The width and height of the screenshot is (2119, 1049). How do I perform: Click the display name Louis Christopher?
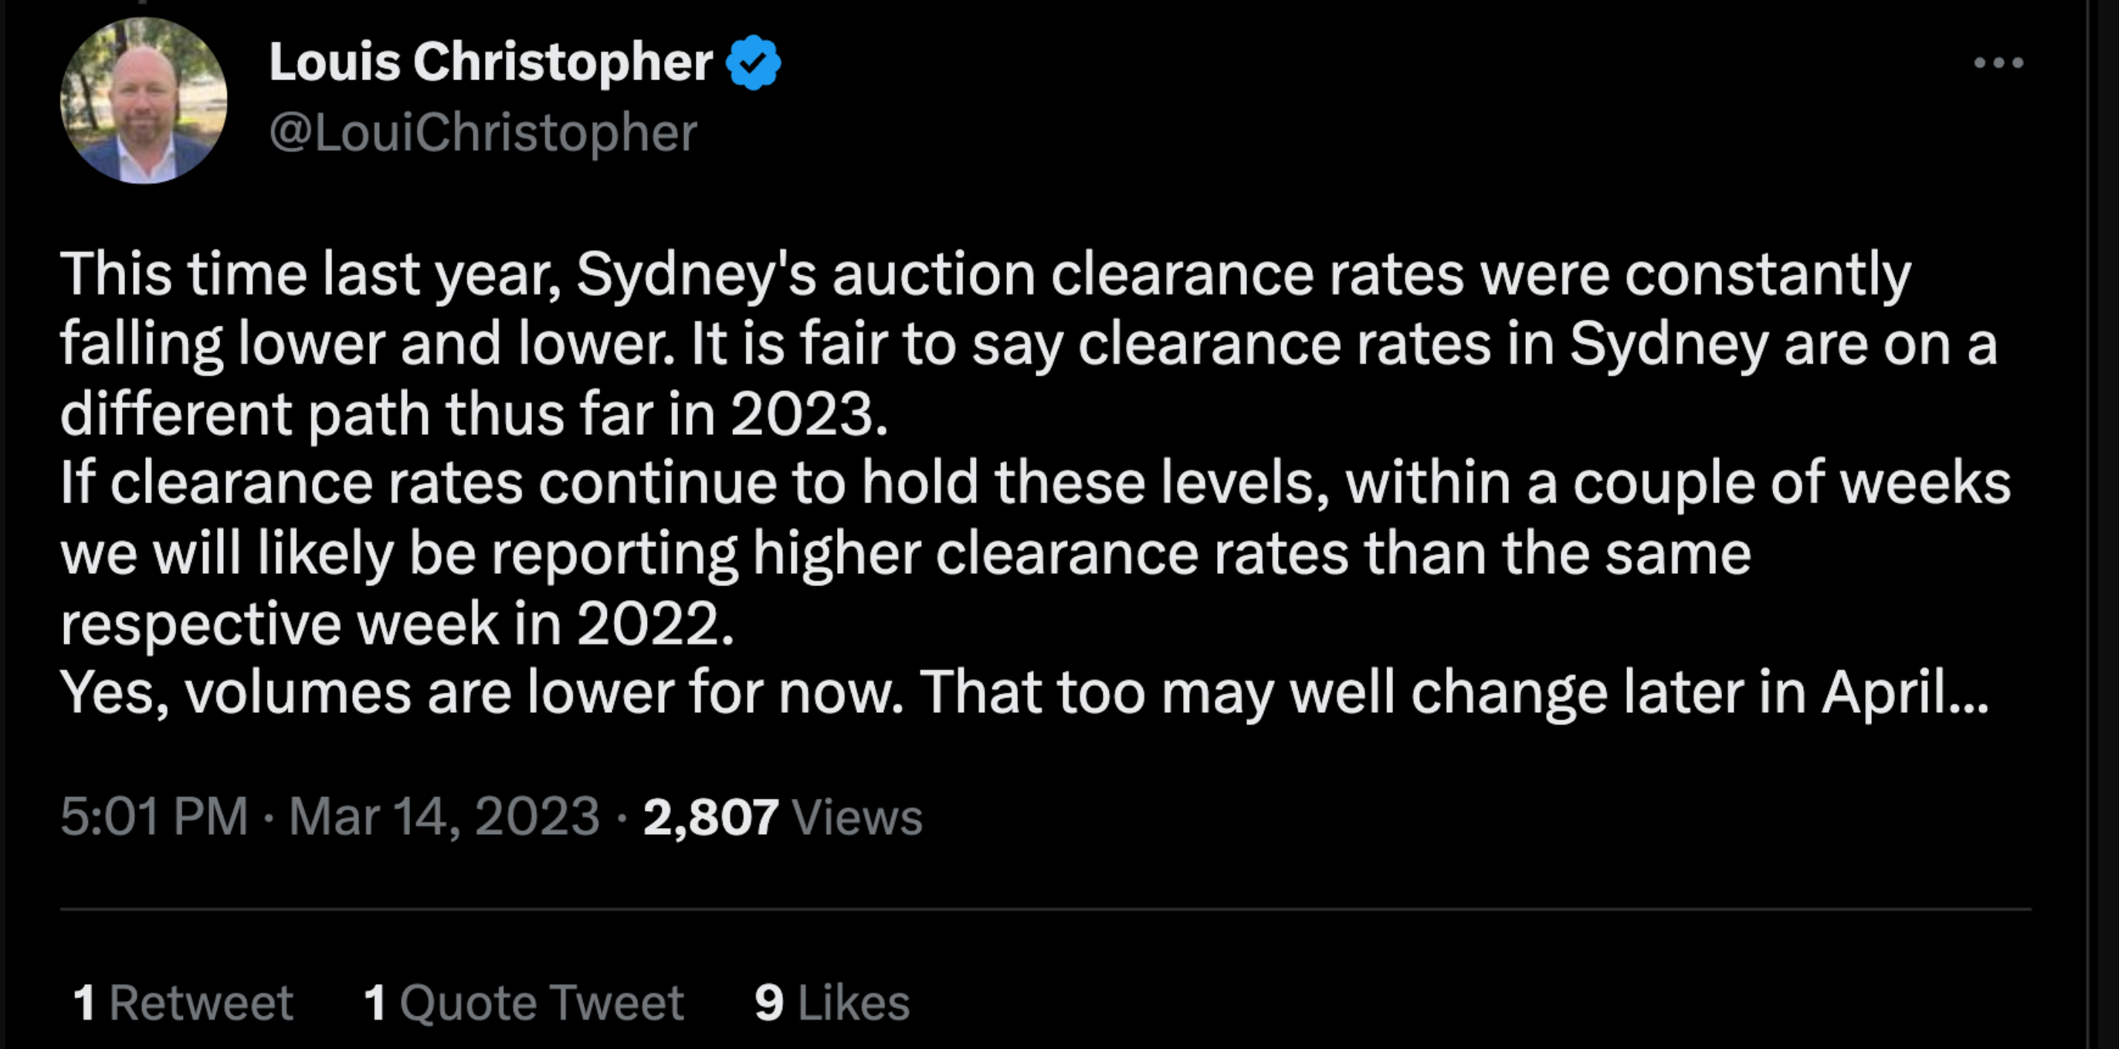click(490, 63)
